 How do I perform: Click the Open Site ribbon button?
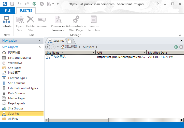point(20,24)
